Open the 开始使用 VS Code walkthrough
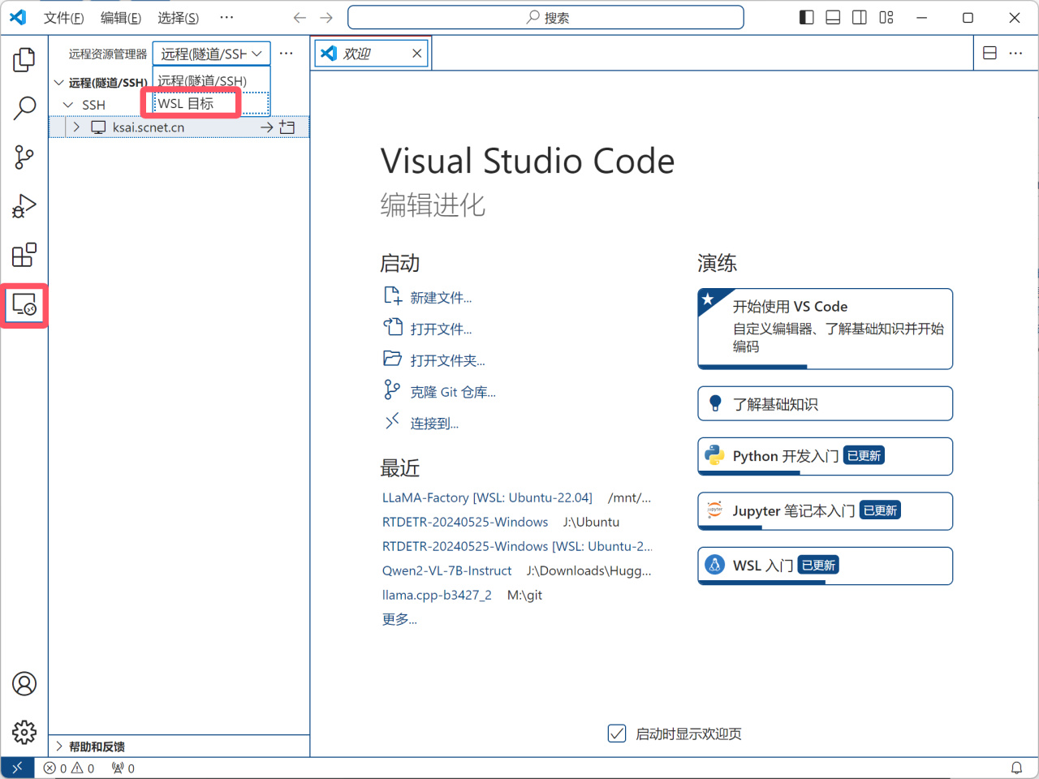The width and height of the screenshot is (1039, 779). click(825, 329)
